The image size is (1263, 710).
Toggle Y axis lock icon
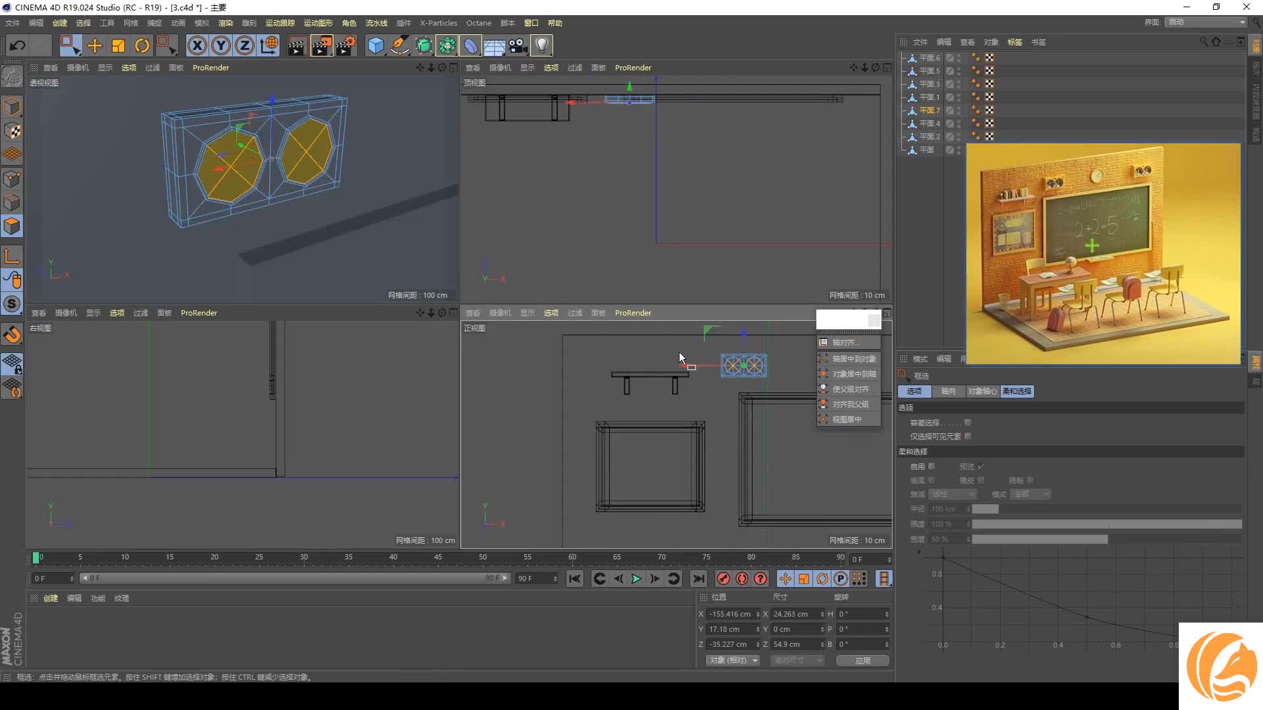point(221,45)
